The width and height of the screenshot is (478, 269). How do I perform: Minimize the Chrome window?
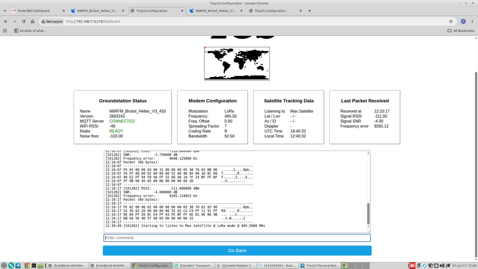click(459, 3)
